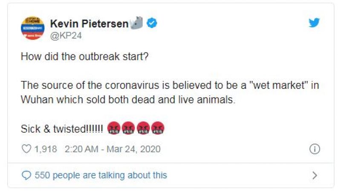Click the last angry face emoji

[157, 128]
